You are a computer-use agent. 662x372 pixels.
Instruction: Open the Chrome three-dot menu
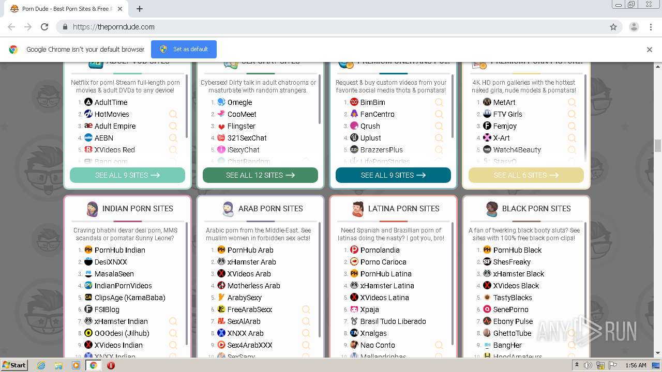[x=651, y=27]
